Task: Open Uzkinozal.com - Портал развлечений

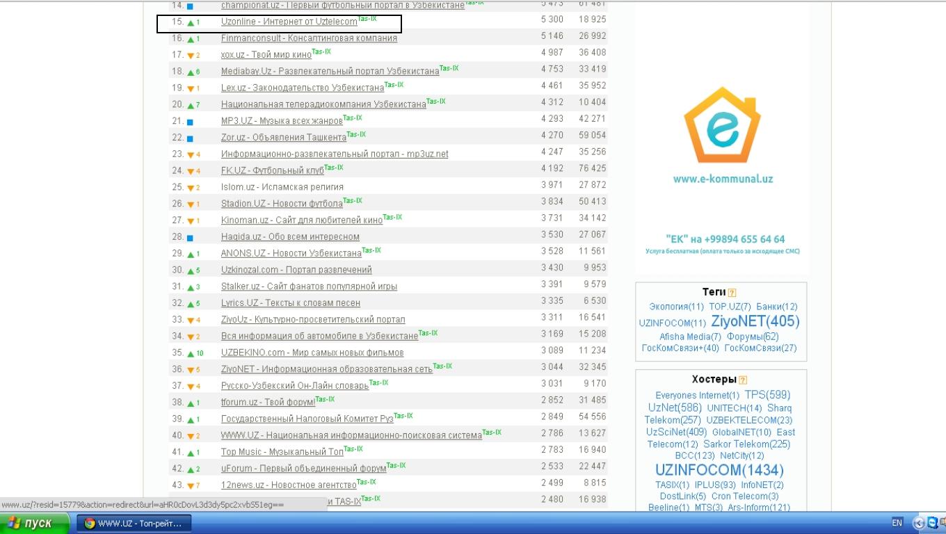Action: [296, 270]
